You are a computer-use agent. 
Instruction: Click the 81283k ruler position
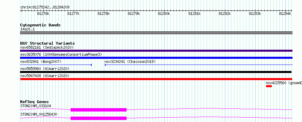point(255,14)
